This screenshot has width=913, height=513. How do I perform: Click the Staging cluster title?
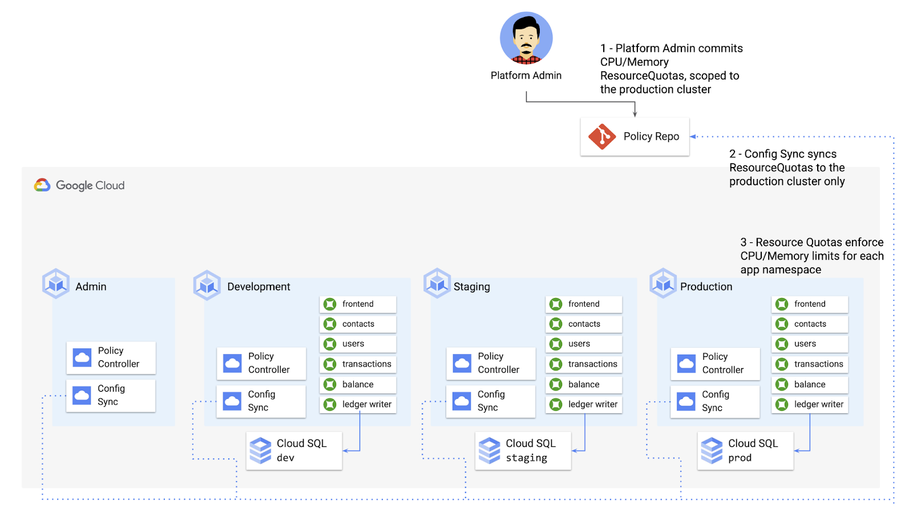pyautogui.click(x=471, y=287)
